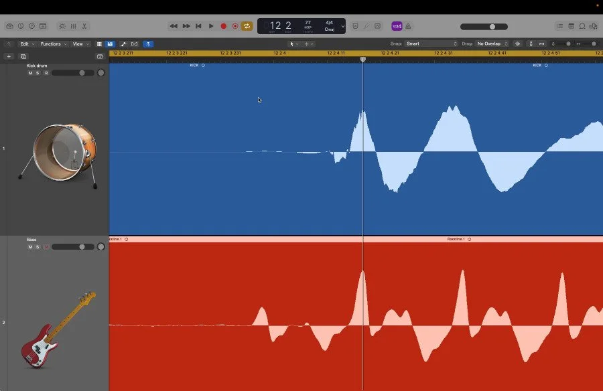Click the kick drum instrument image
Screen dimensions: 603x391
(58, 156)
